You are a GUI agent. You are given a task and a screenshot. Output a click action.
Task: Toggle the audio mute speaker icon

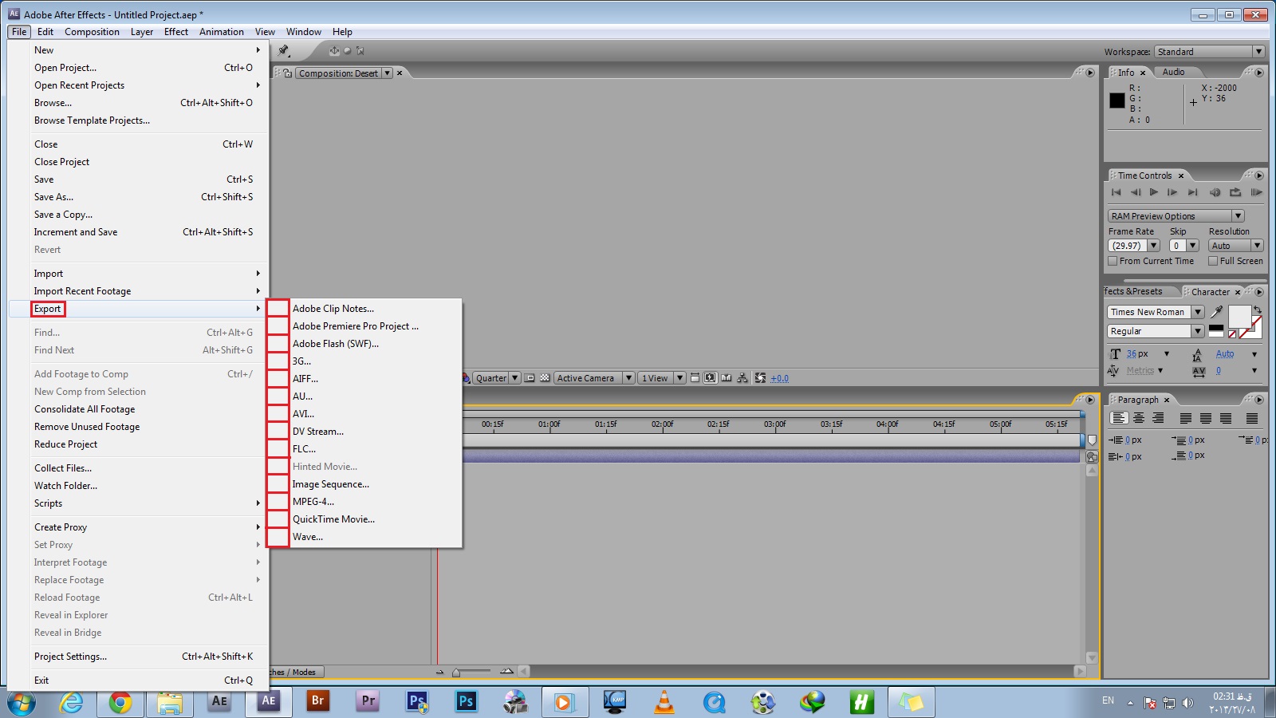[x=1215, y=192]
